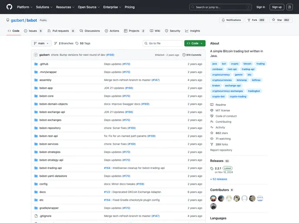The width and height of the screenshot is (299, 223).
Task: Open the green Code dropdown button
Action: coord(195,44)
